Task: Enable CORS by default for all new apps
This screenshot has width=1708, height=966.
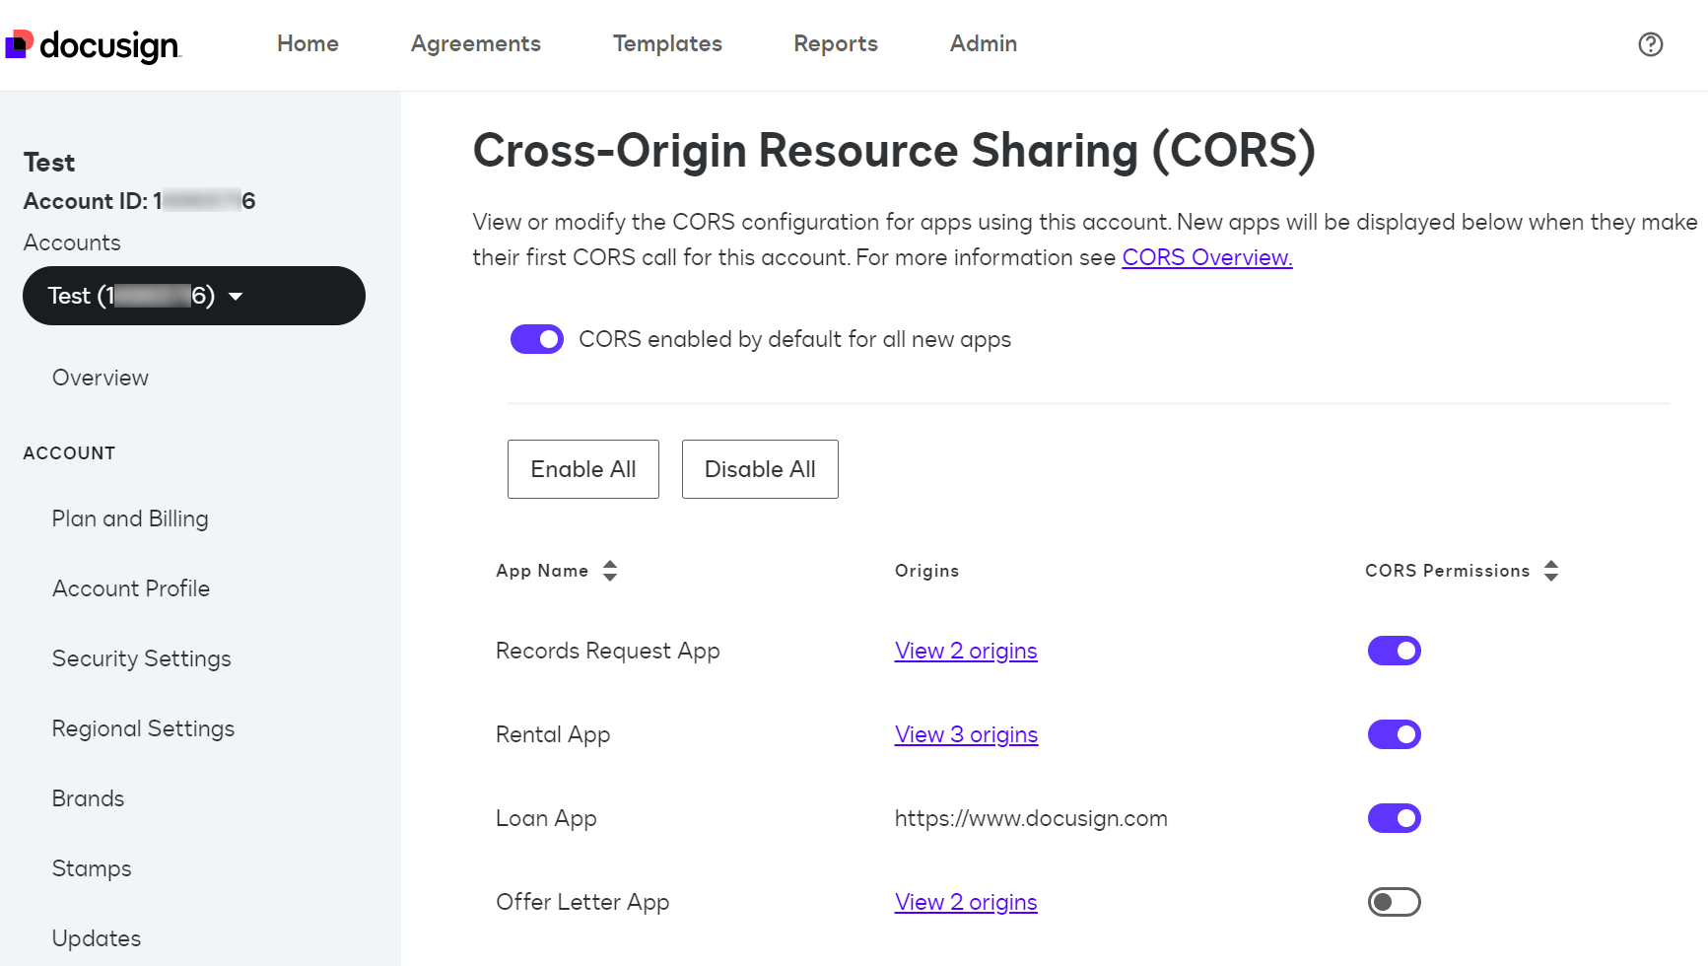Action: 536,338
